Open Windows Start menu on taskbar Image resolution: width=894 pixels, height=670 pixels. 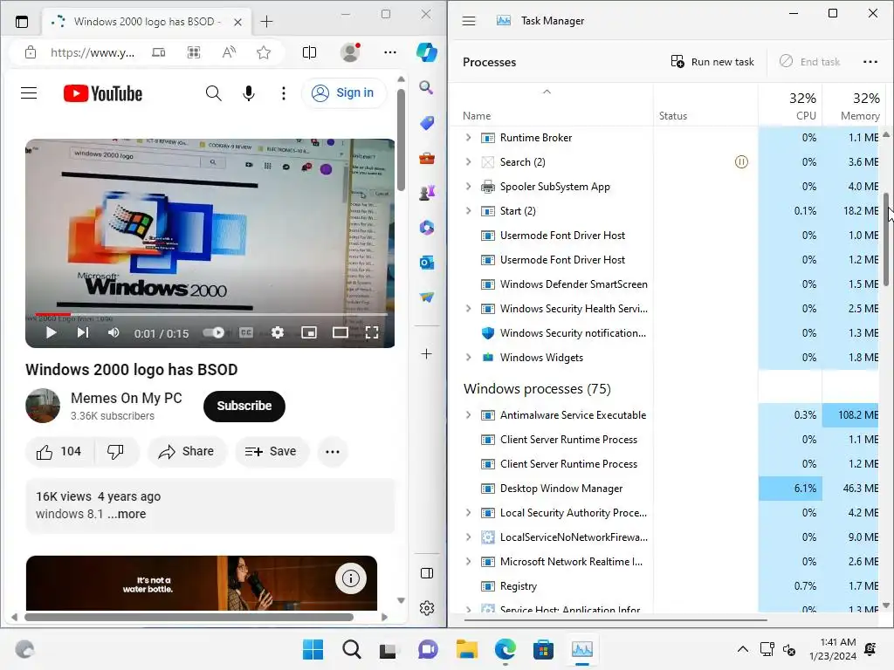[313, 649]
